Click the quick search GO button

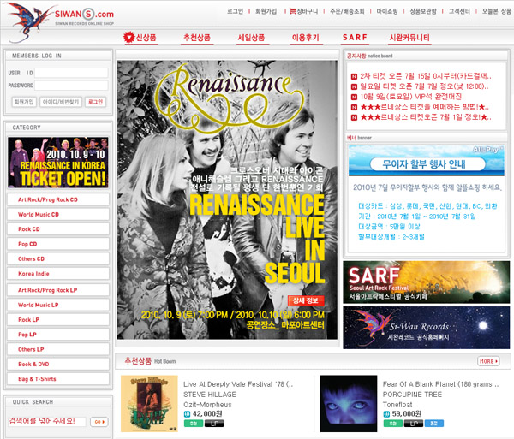(x=99, y=422)
